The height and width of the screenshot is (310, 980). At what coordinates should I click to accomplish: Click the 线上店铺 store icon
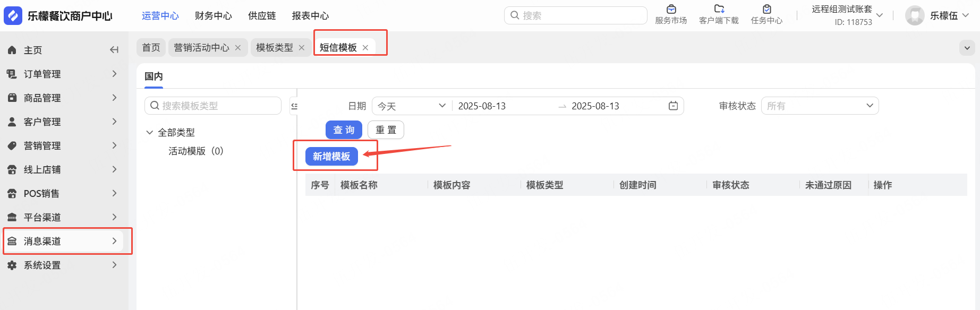coord(12,169)
